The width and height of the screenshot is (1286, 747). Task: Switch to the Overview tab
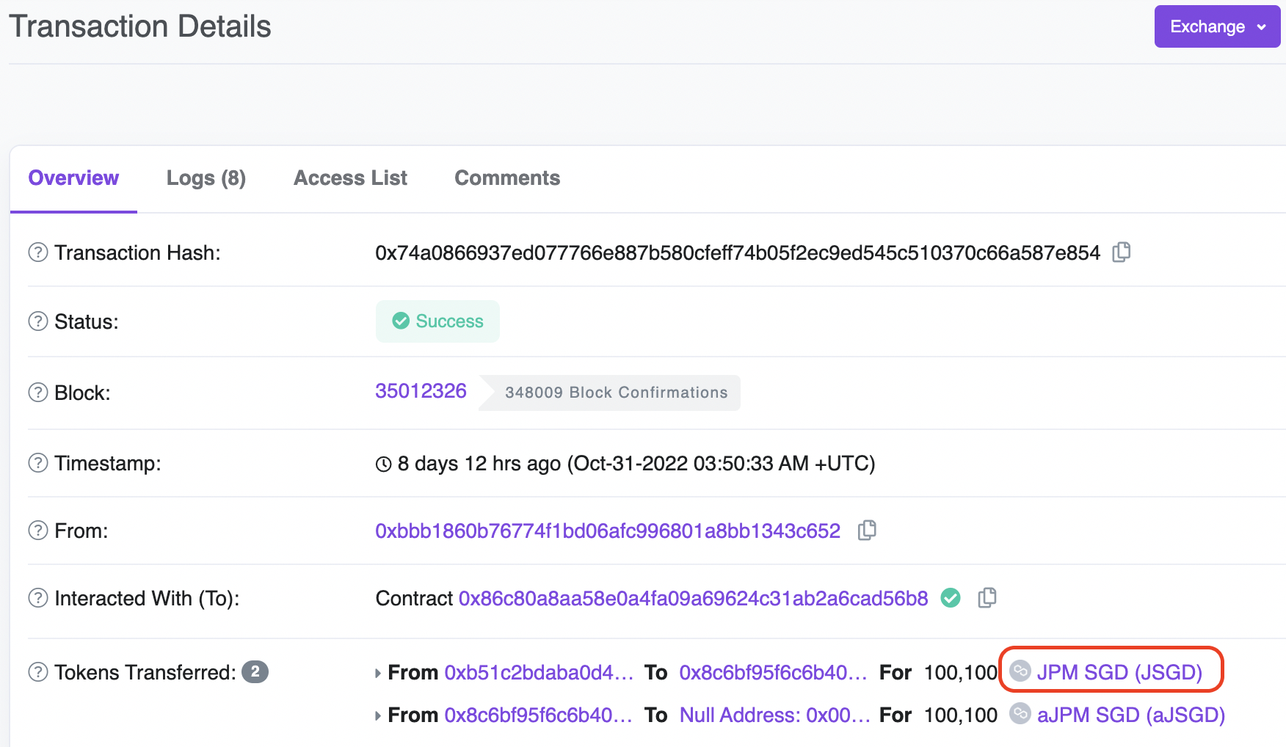[73, 178]
